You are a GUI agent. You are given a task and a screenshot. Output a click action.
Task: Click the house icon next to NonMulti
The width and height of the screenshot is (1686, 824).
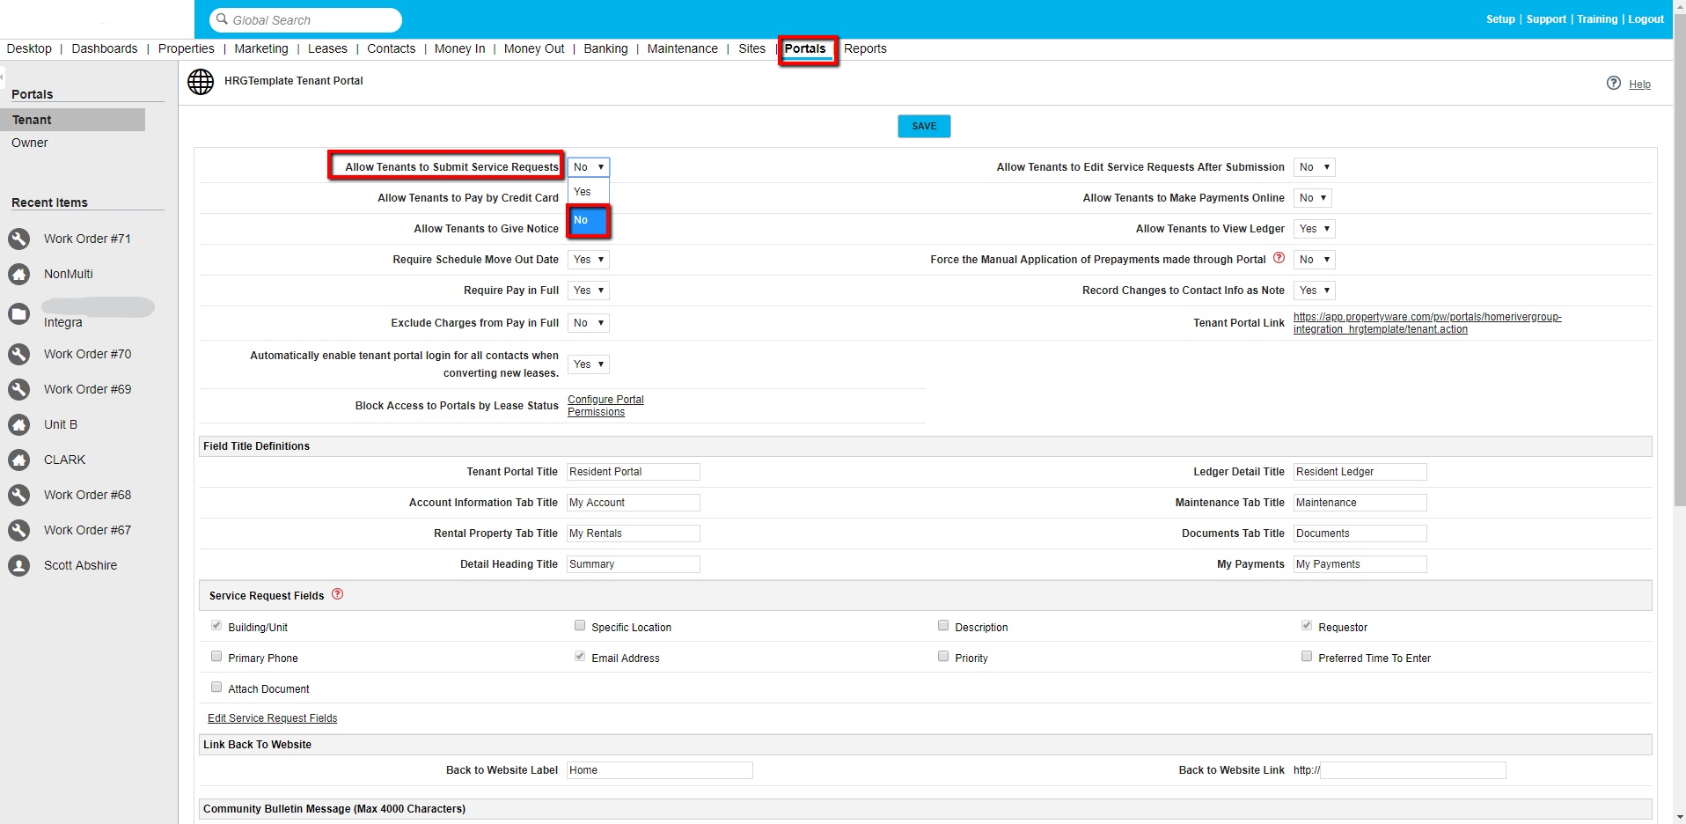coord(19,274)
